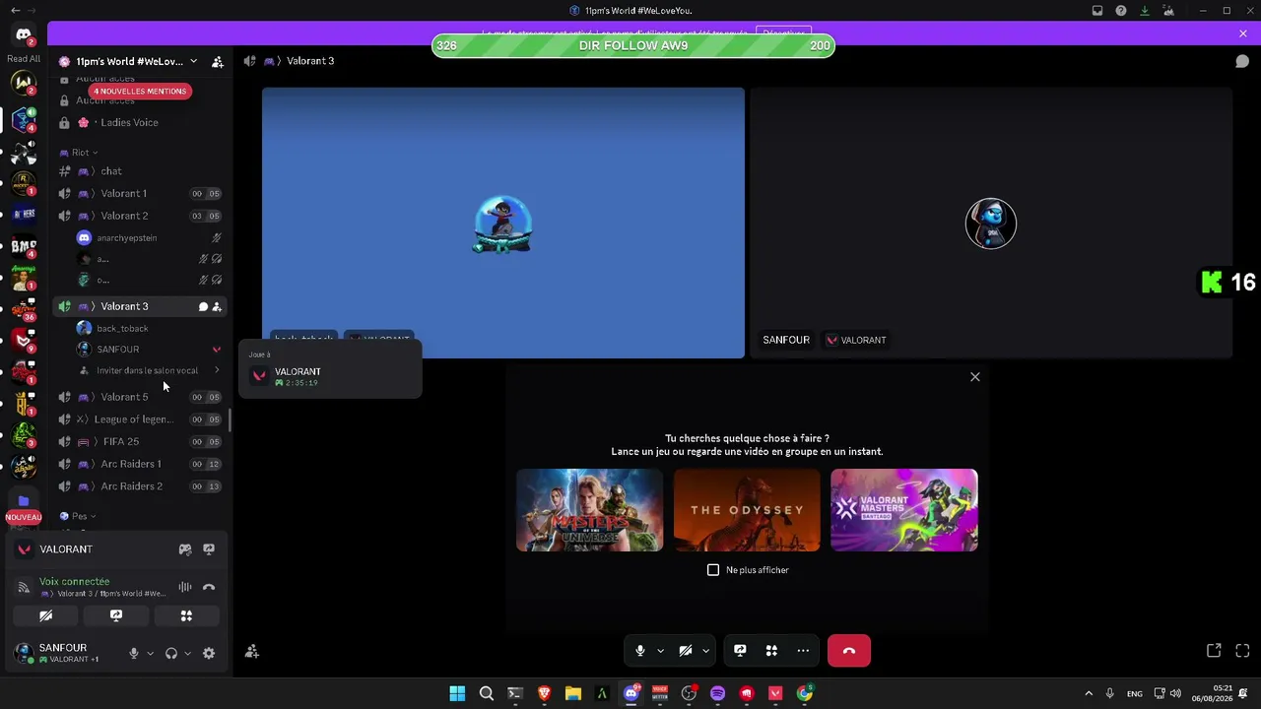The width and height of the screenshot is (1261, 709).
Task: Select The Odyssey video thumbnail
Action: tap(747, 510)
